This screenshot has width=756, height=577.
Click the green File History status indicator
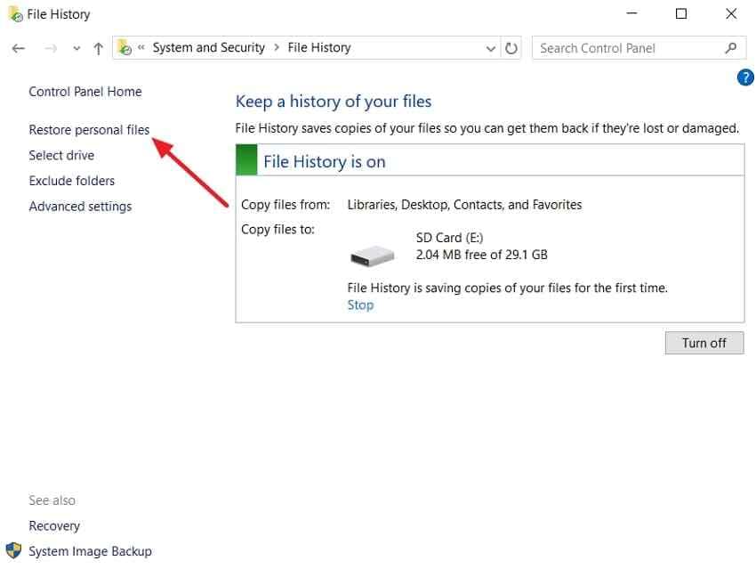tap(246, 159)
